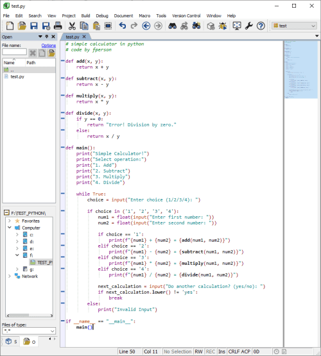Click the Options link in Open panel
The image size is (321, 356).
[x=48, y=46]
